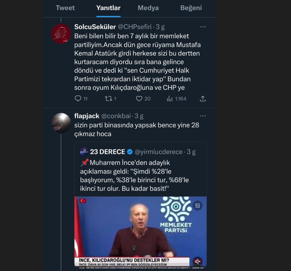Like the SolcuSeküler tweet

139,98
